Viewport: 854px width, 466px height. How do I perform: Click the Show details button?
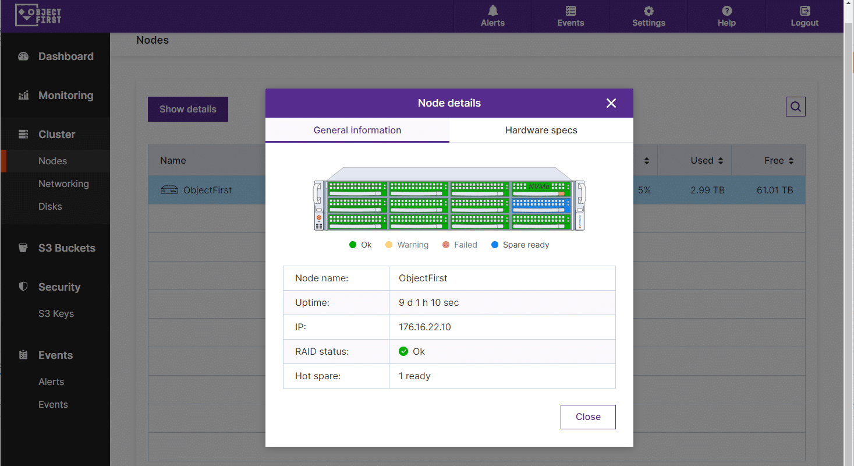pyautogui.click(x=188, y=110)
